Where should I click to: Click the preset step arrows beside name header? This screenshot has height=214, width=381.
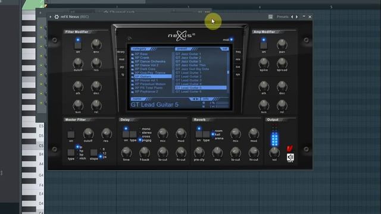tap(195, 99)
